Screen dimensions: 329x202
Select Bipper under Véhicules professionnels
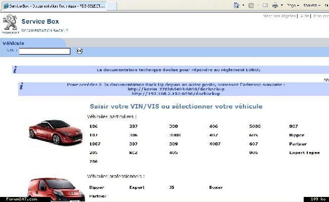[x=97, y=187]
